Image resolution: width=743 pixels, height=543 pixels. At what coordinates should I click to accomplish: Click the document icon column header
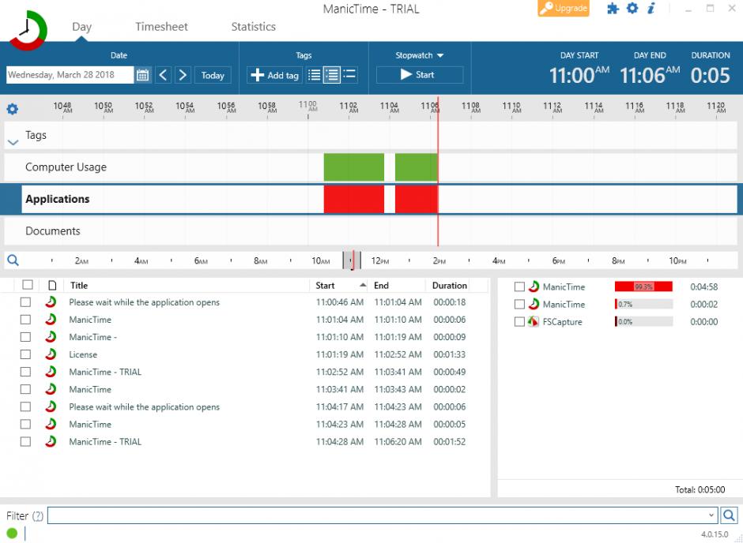[x=53, y=285]
